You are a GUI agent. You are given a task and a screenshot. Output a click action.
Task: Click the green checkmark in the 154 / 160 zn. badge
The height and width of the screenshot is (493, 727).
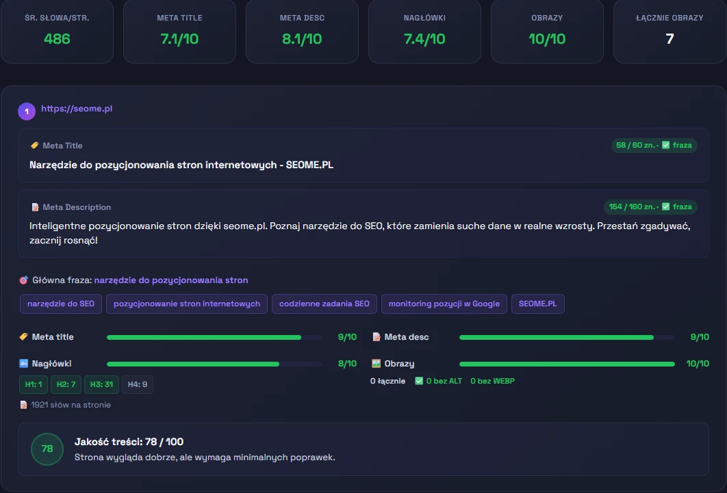tap(665, 206)
